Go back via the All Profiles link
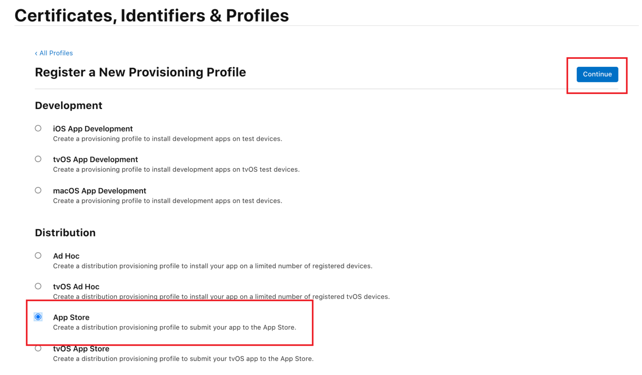The width and height of the screenshot is (642, 375). (56, 53)
